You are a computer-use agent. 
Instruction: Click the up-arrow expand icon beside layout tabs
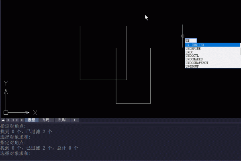pyautogui.click(x=3, y=120)
